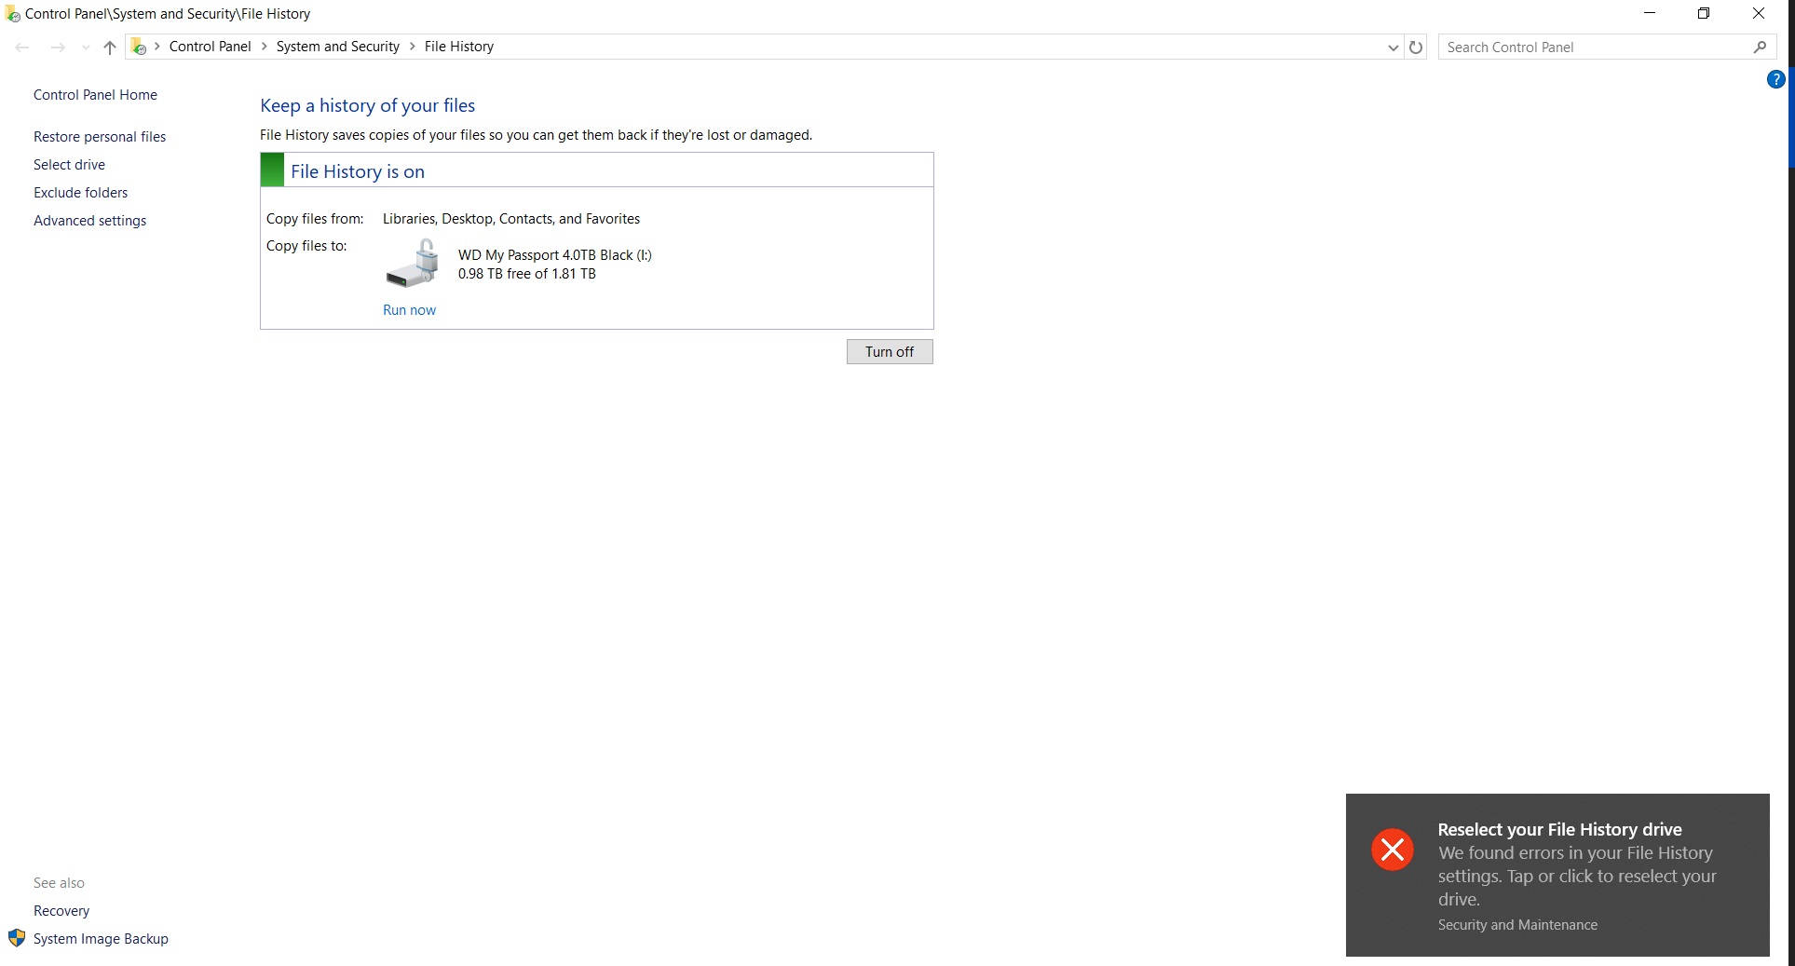Image resolution: width=1795 pixels, height=966 pixels.
Task: Open Control Panel from the breadcrumb
Action: (x=211, y=46)
